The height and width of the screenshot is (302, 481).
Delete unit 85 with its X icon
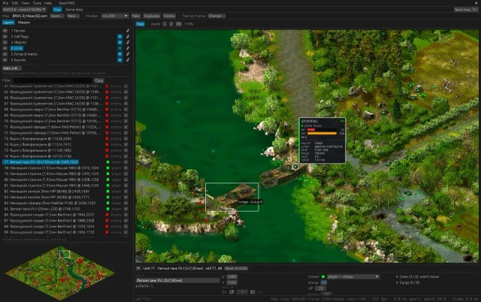pyautogui.click(x=126, y=209)
